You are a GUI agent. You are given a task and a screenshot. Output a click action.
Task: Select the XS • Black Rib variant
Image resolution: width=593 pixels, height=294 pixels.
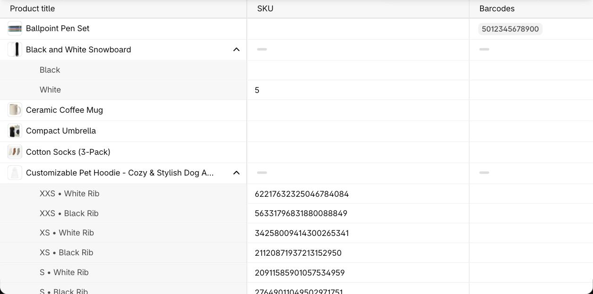tap(123, 252)
